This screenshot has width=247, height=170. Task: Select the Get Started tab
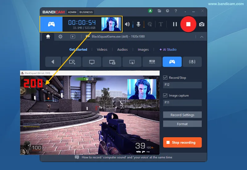78,49
